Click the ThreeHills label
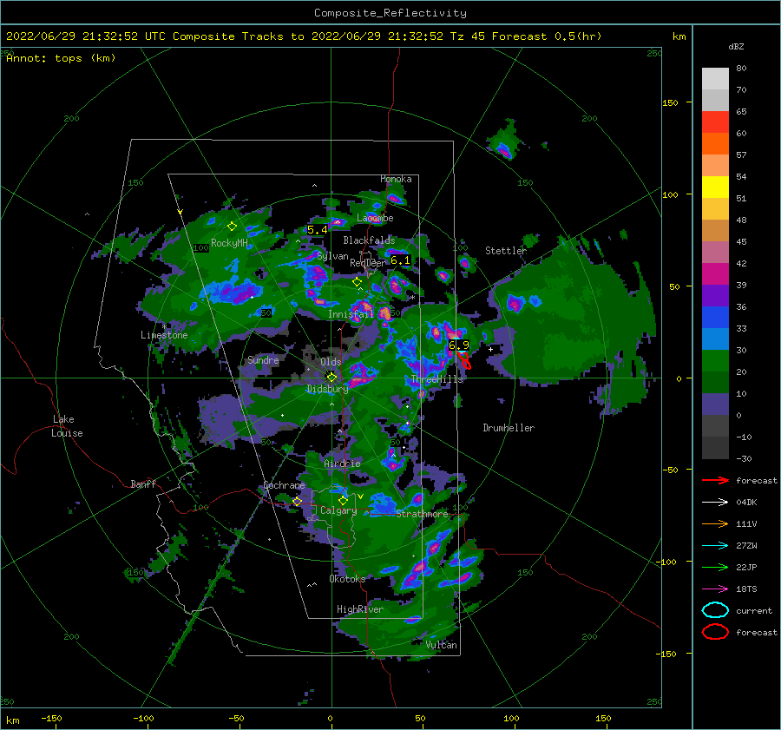Screen dimensions: 781x730 click(x=436, y=379)
